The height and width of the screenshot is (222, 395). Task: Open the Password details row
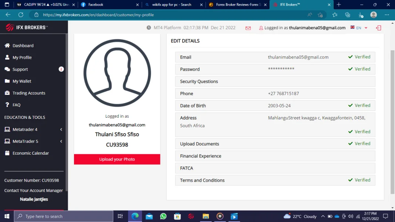[275, 69]
